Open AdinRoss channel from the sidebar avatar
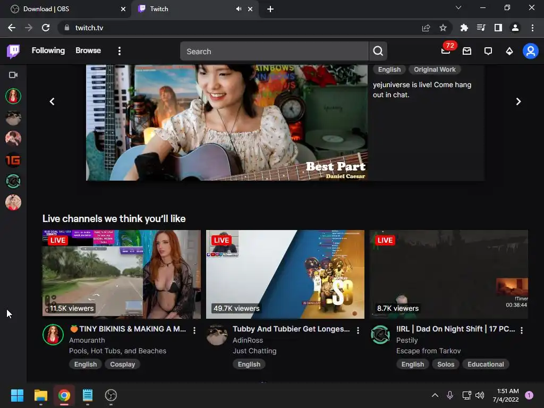The image size is (544, 408). [x=13, y=117]
